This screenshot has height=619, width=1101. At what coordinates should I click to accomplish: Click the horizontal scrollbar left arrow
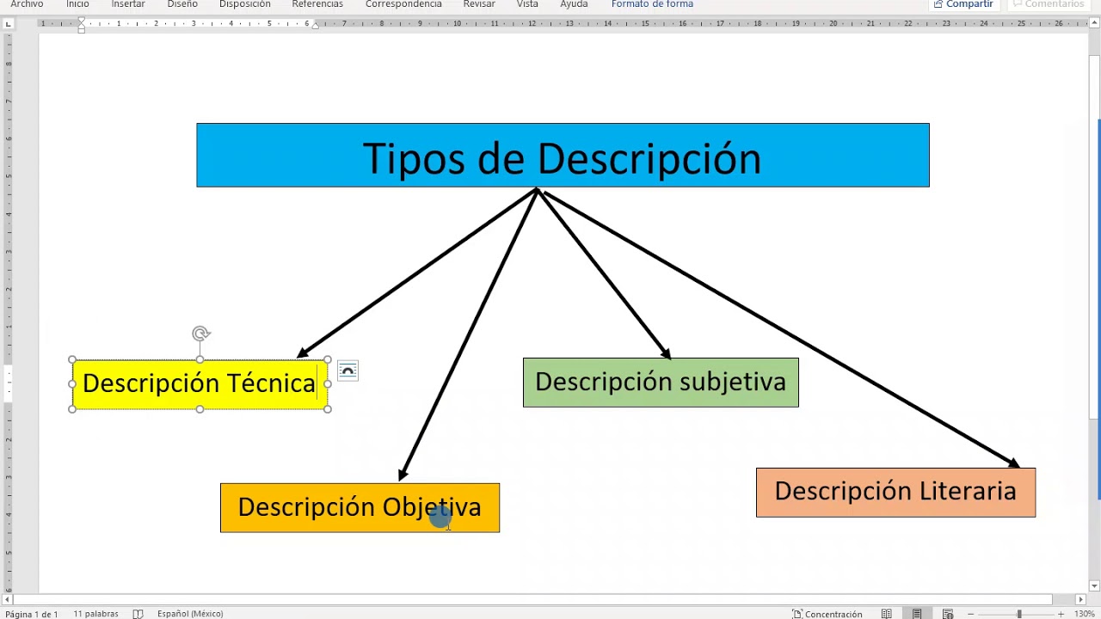coord(8,599)
